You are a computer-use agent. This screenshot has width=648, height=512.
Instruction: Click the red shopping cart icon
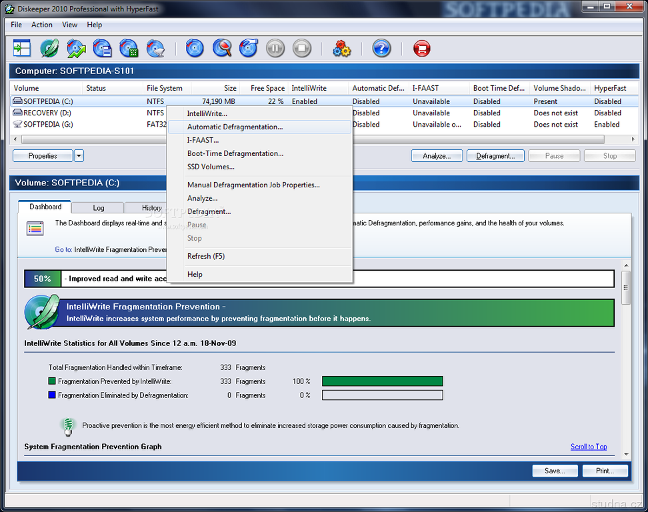(x=421, y=48)
